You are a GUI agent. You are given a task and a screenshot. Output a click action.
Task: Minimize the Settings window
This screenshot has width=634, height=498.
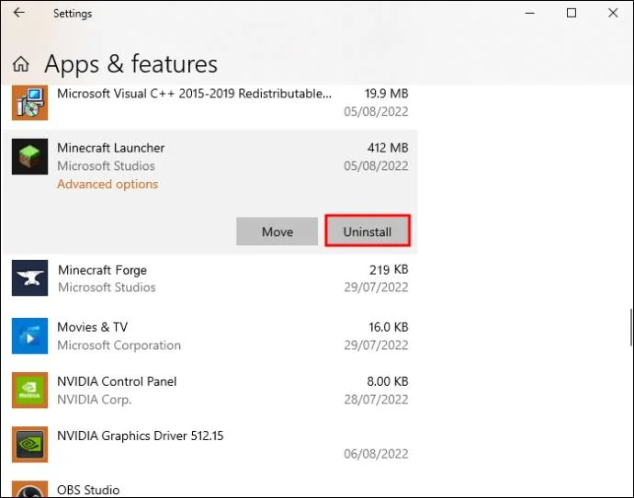coord(529,13)
